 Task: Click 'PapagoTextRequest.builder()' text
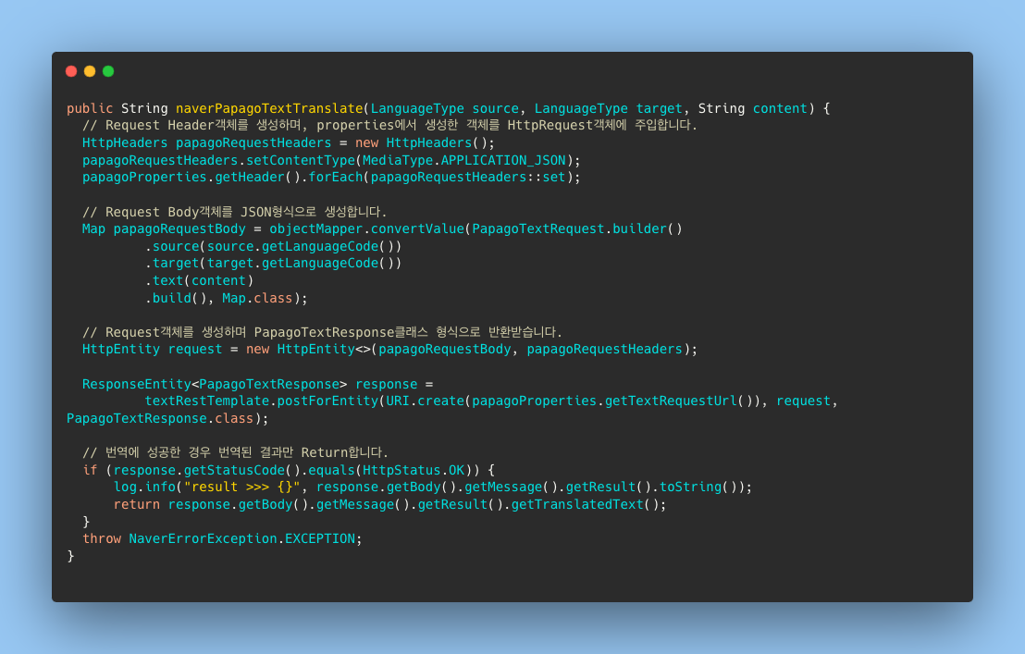(x=577, y=228)
